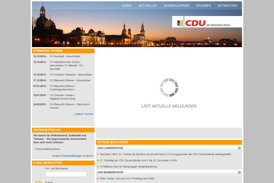Open OV Altstadt/Großer Garten Adventsfeier event
274x183 pixels.
click(x=66, y=65)
